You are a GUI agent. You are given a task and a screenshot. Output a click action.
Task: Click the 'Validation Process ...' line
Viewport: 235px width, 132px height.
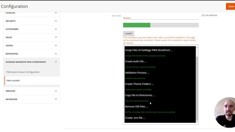pyautogui.click(x=137, y=73)
